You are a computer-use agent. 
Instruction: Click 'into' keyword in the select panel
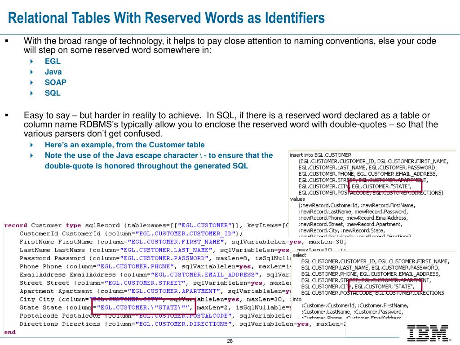[x=297, y=299]
